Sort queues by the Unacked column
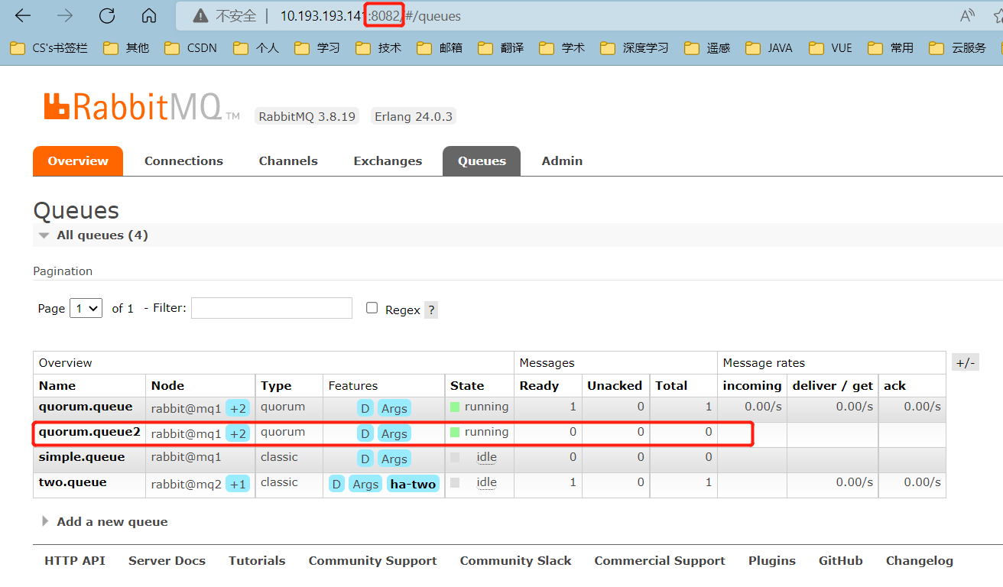This screenshot has width=1003, height=587. [615, 386]
